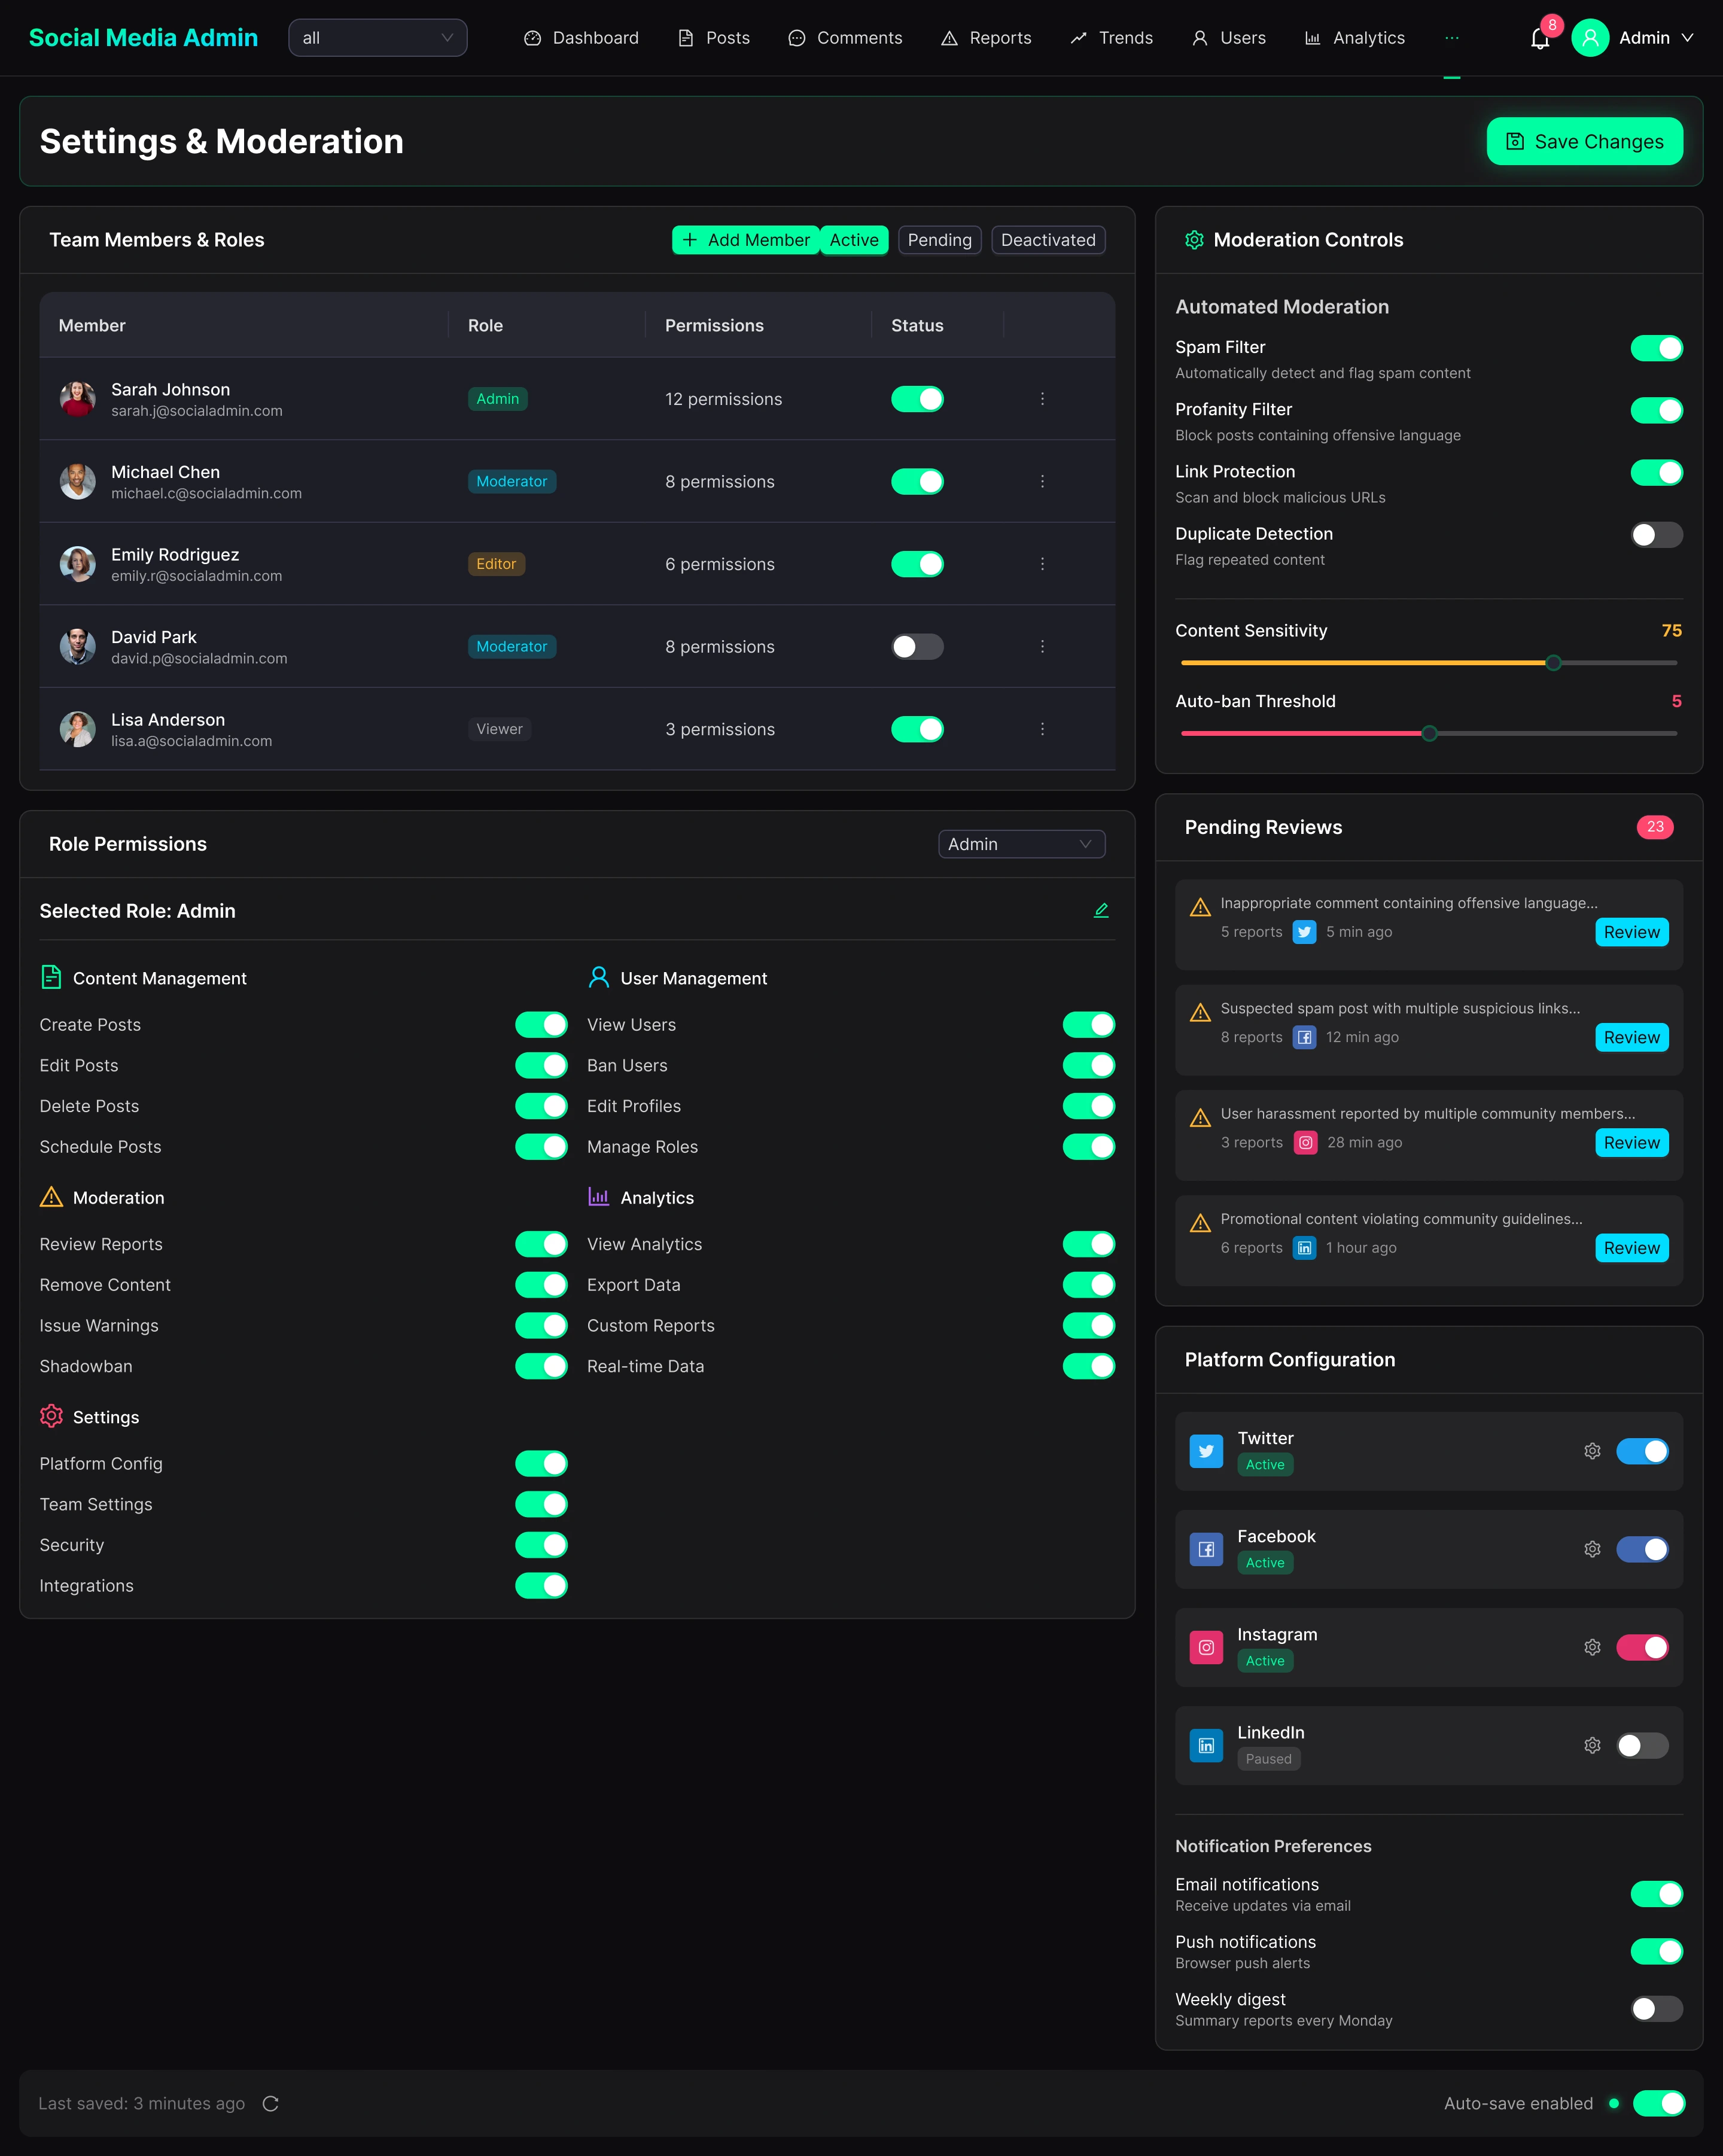The width and height of the screenshot is (1723, 2156).
Task: Turn on David Park's status switch
Action: pos(917,647)
